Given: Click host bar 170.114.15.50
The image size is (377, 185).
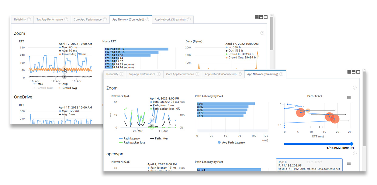Looking at the screenshot, I should (x=127, y=55).
